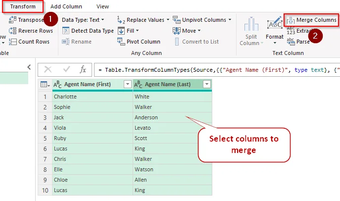Image resolution: width=340 pixels, height=201 pixels.
Task: Switch to the Add Column tab
Action: 66,6
